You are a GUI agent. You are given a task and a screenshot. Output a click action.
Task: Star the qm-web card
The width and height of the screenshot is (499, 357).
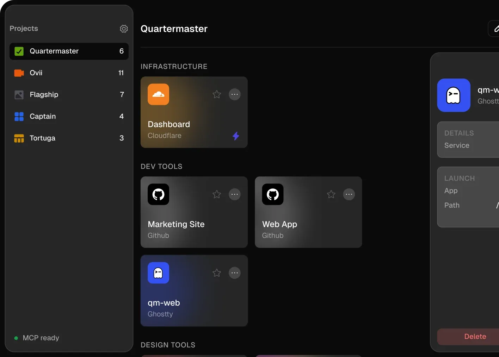click(x=217, y=273)
